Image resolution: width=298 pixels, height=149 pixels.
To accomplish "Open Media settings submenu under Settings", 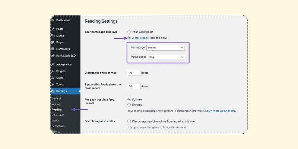I will (55, 120).
